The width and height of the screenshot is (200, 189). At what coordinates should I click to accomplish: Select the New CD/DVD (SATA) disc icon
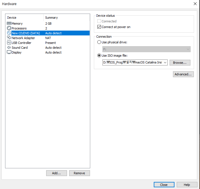[9, 33]
